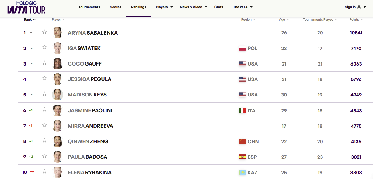Open Qinwen Zheng player link
The height and width of the screenshot is (179, 373).
(88, 141)
